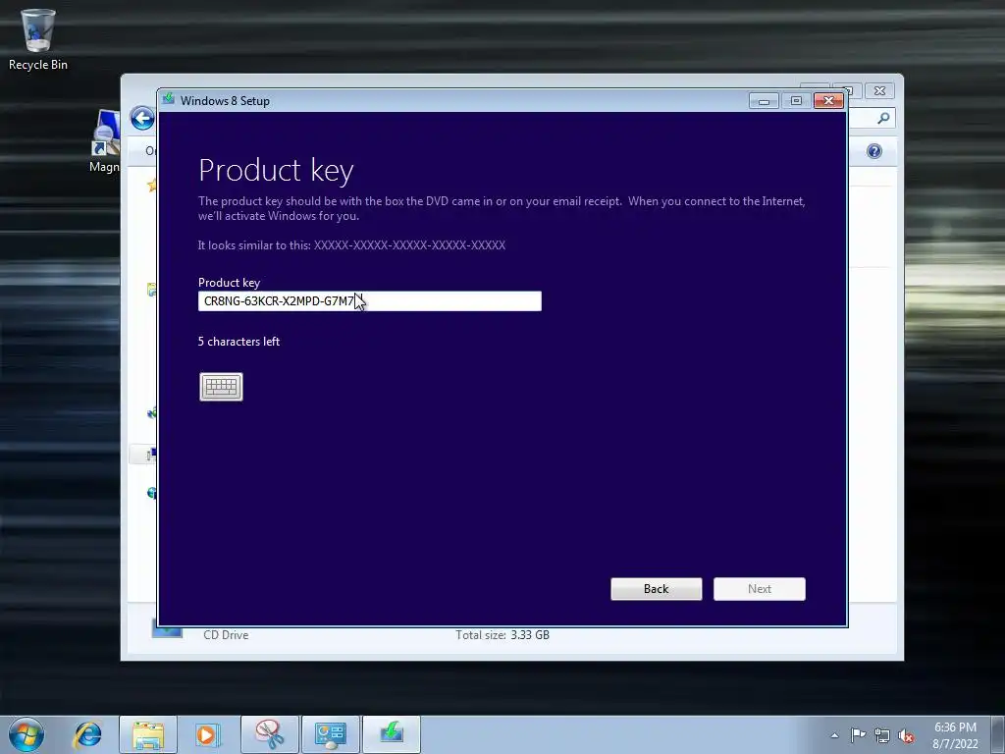Open Explorer help question mark icon

[x=874, y=151]
